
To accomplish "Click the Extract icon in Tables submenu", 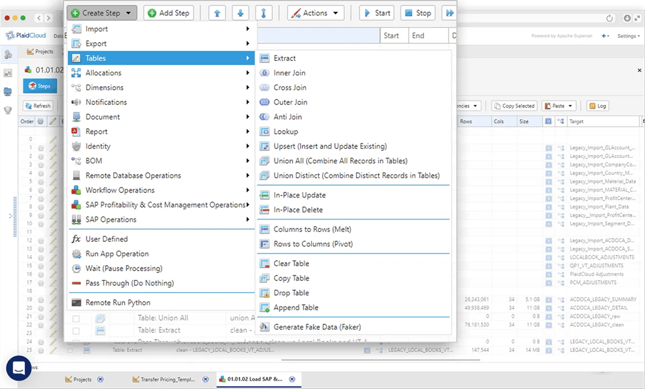I will [x=264, y=58].
